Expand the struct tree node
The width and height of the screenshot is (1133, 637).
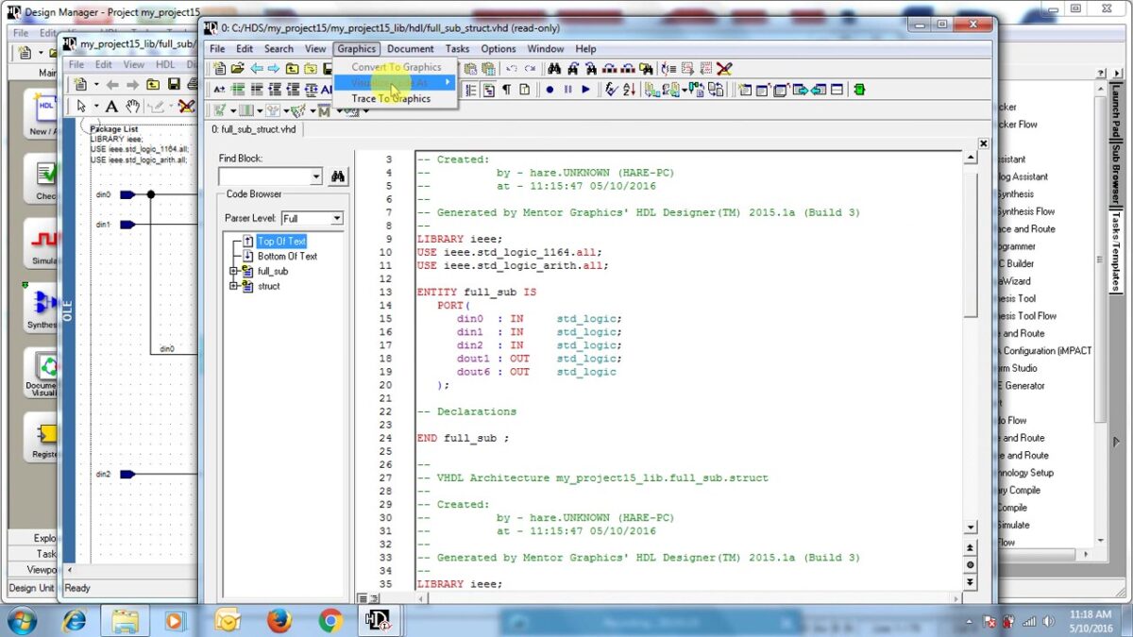(233, 286)
